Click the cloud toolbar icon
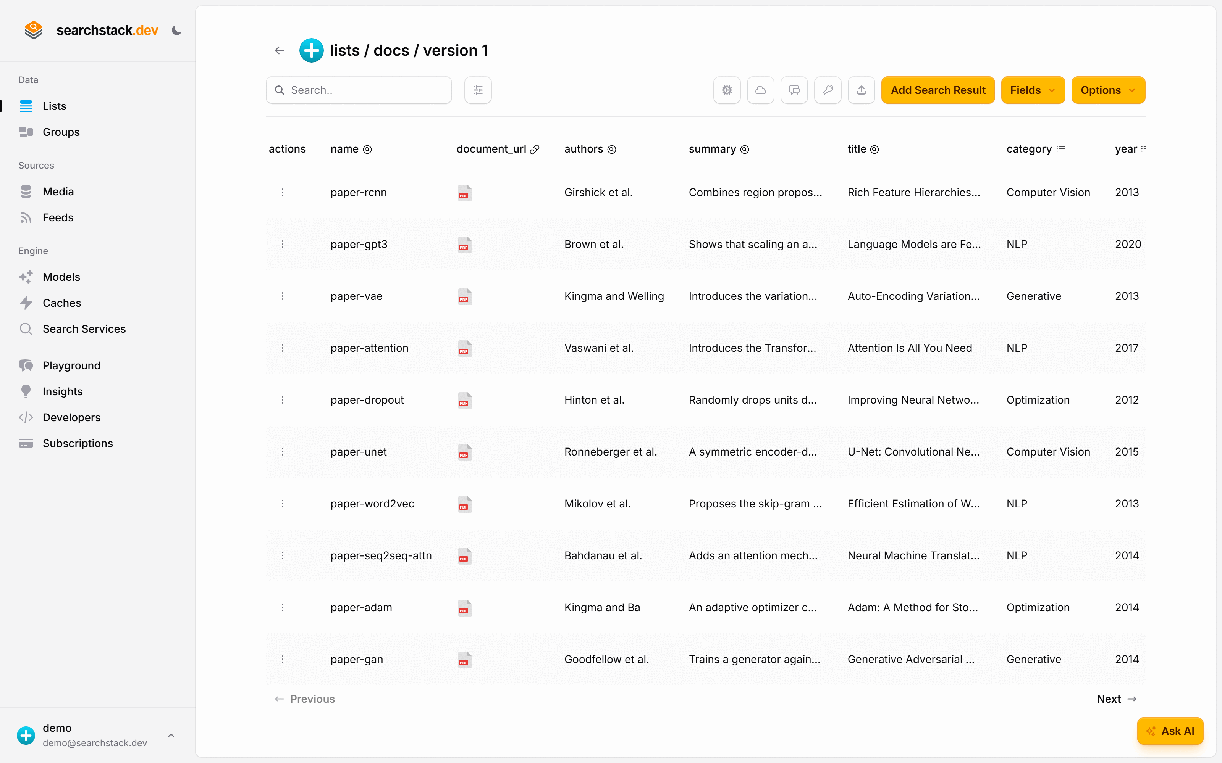 (760, 90)
